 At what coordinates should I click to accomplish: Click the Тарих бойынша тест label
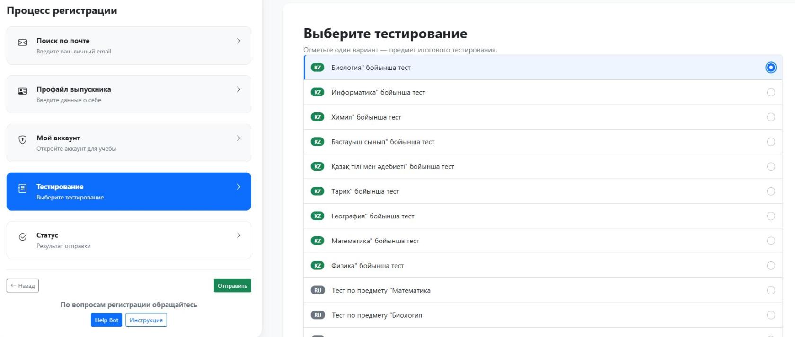click(365, 191)
